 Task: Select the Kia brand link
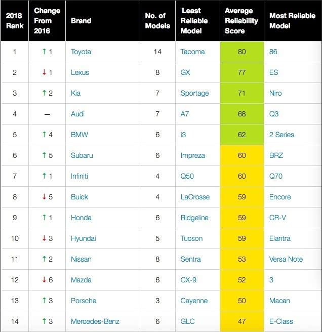click(x=75, y=93)
